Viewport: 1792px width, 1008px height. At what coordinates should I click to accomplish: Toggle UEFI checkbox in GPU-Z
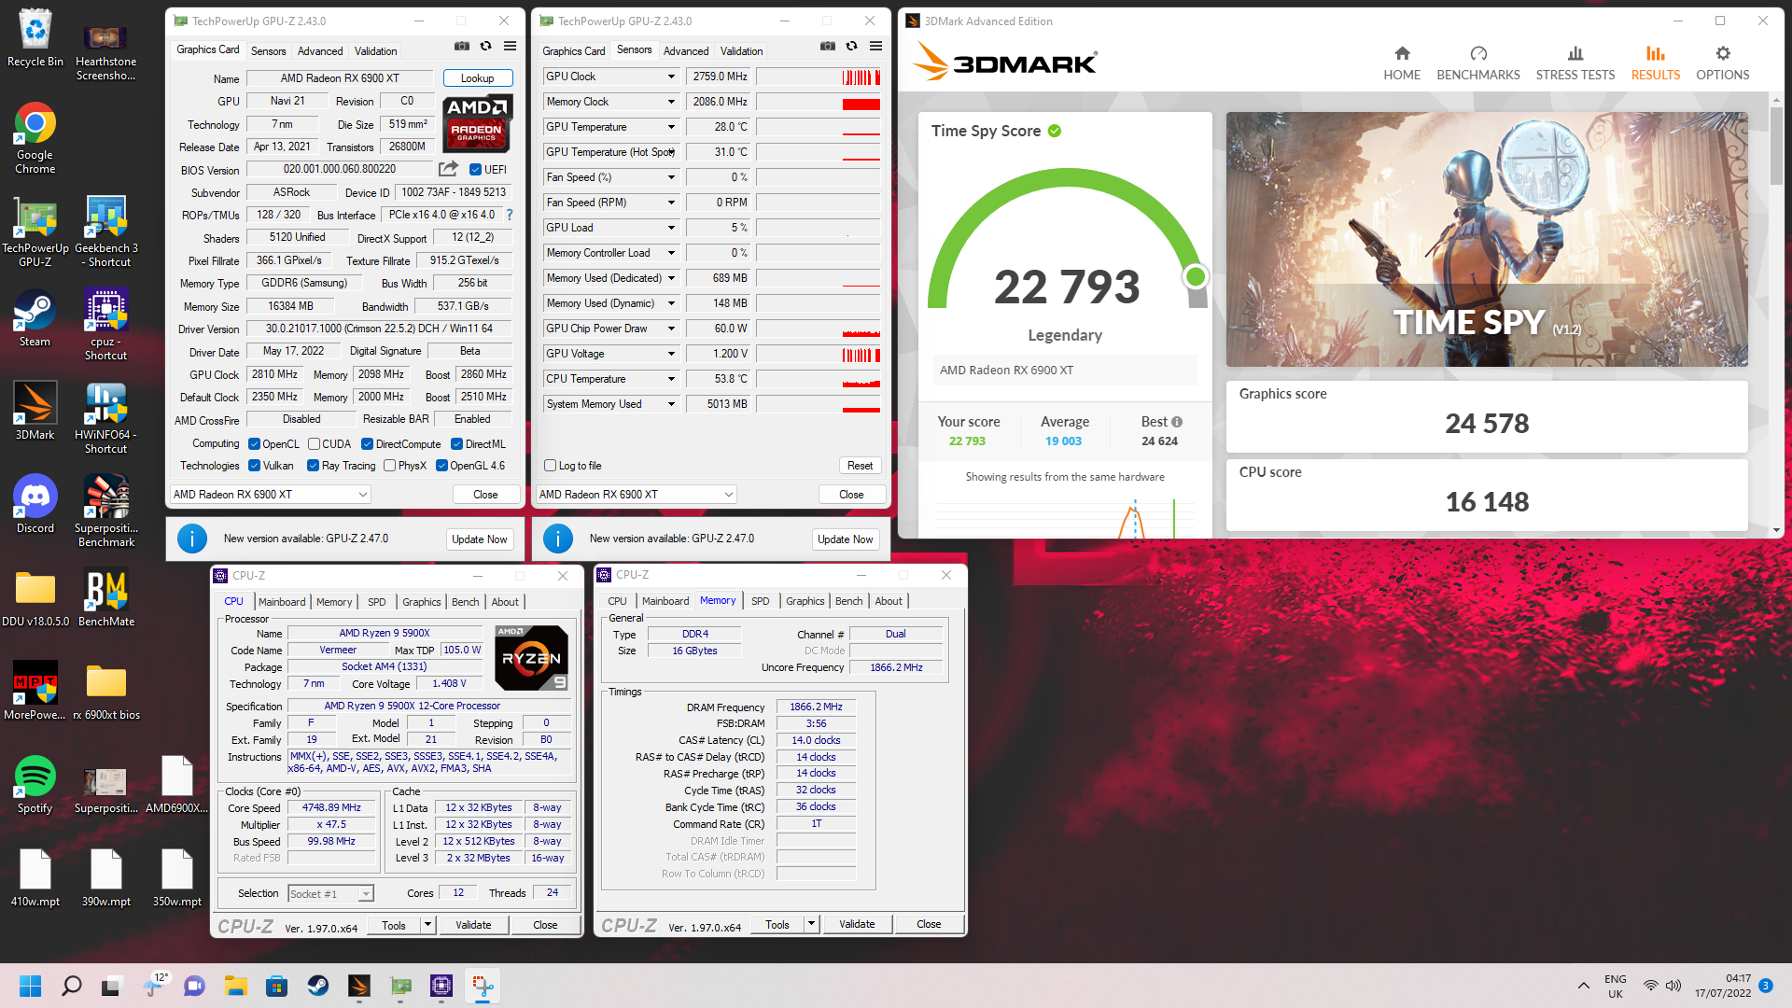475,169
